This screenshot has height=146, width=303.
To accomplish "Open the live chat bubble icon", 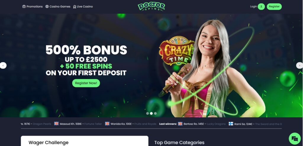I will coord(295,139).
